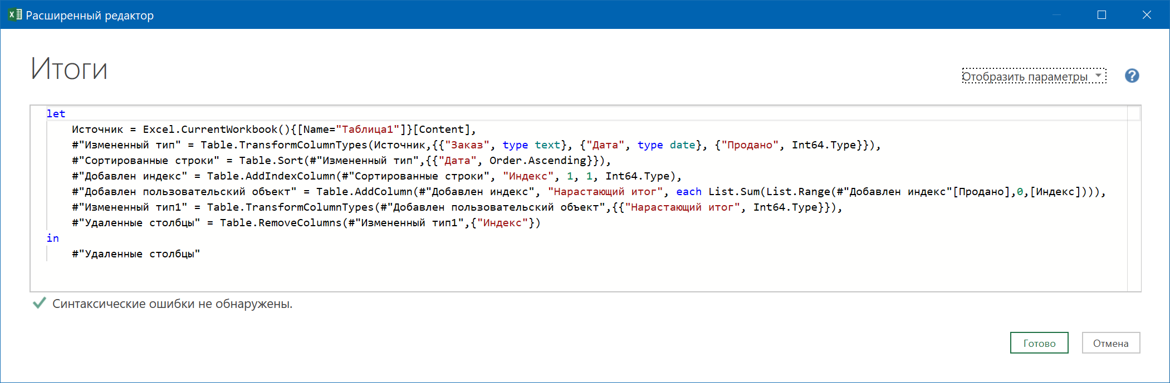
Task: Click the Итоги query title
Action: [x=69, y=69]
